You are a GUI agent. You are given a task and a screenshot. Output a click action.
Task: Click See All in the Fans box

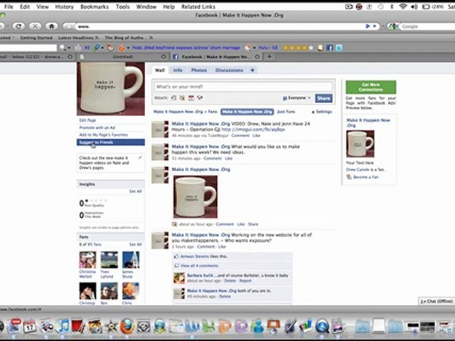[135, 244]
